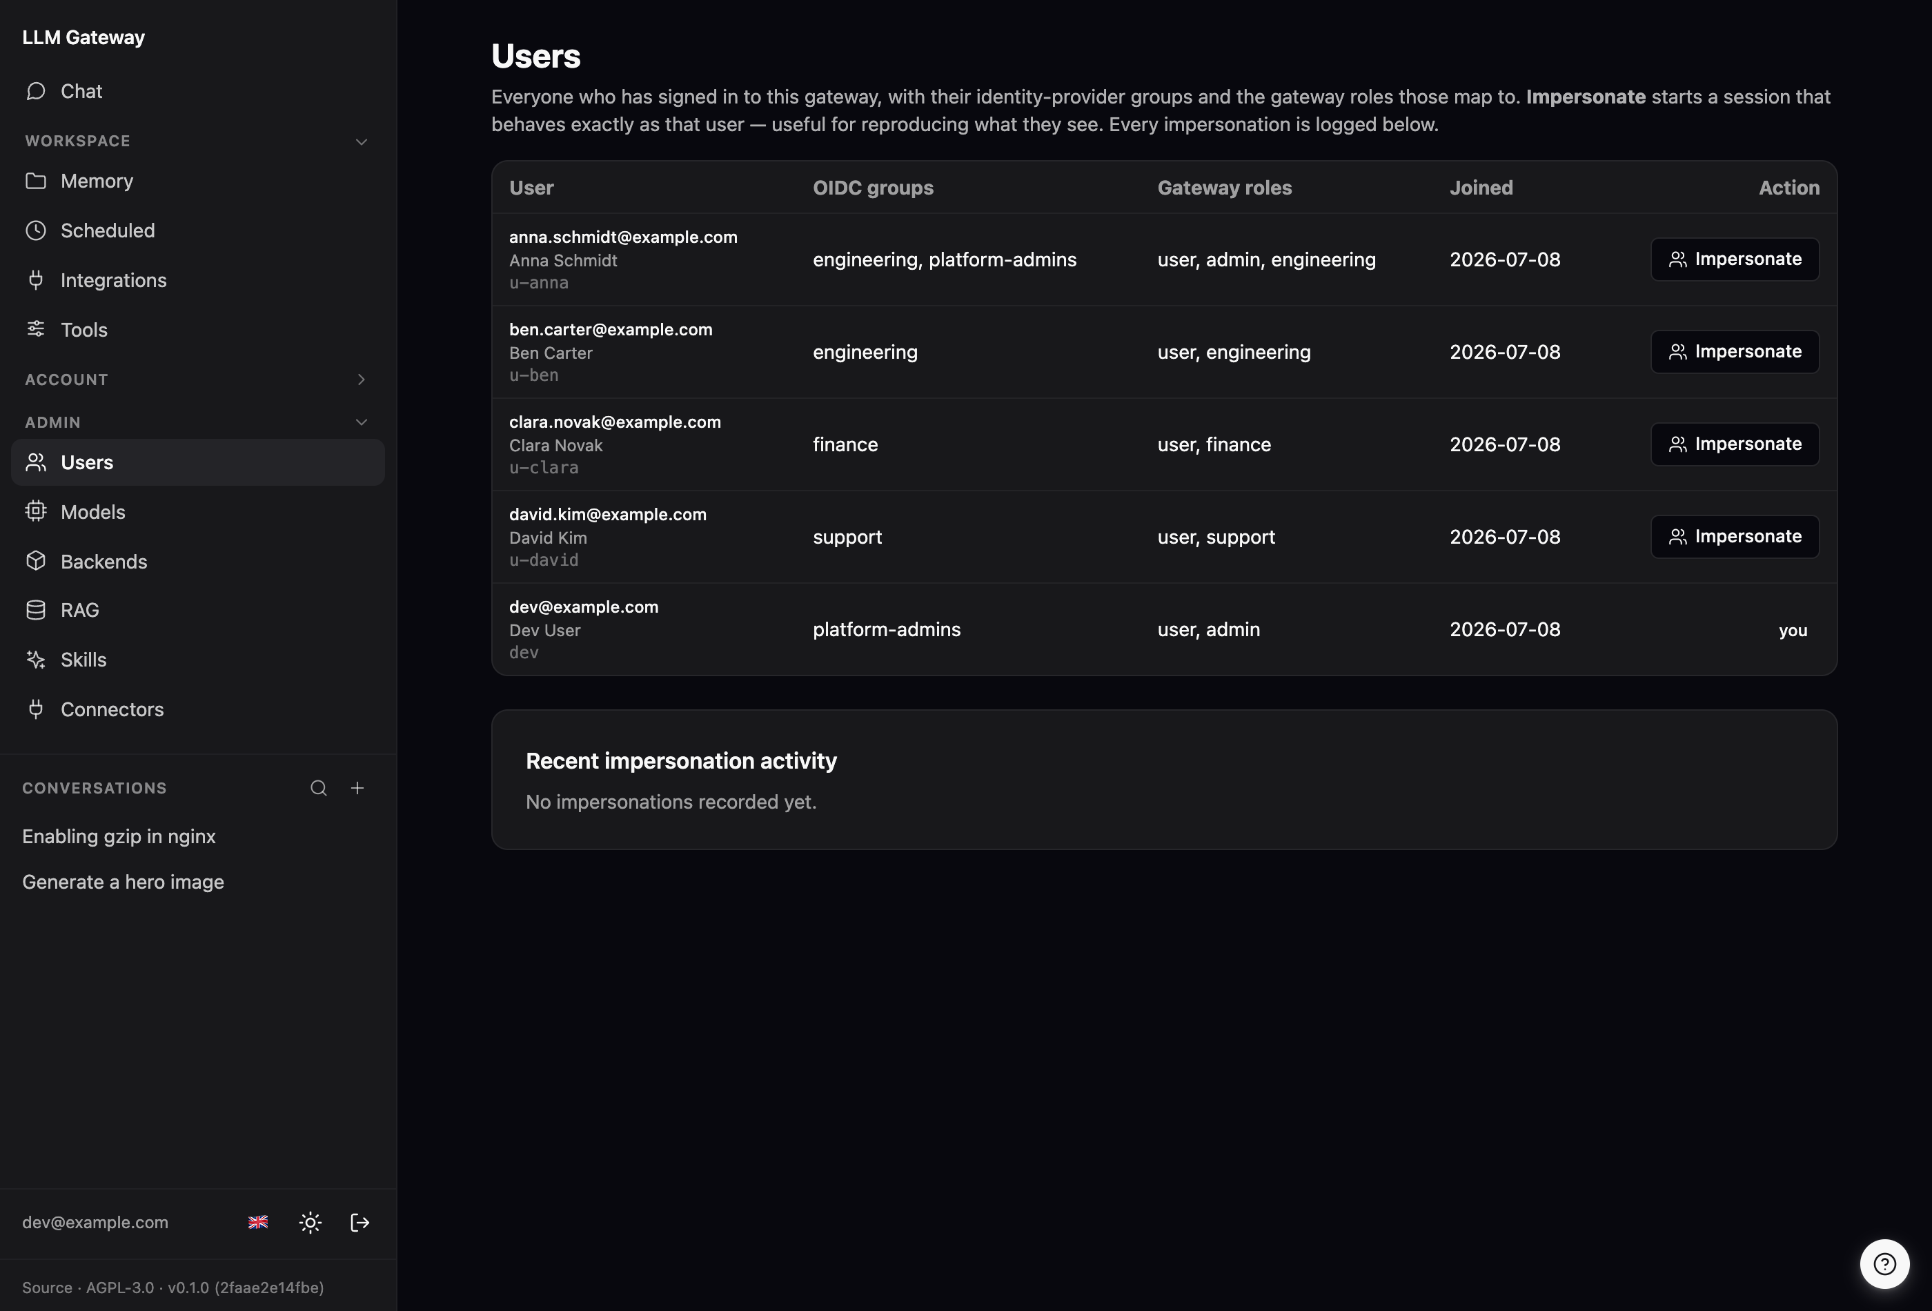The width and height of the screenshot is (1932, 1311).
Task: Click the Joined column header
Action: [x=1481, y=188]
